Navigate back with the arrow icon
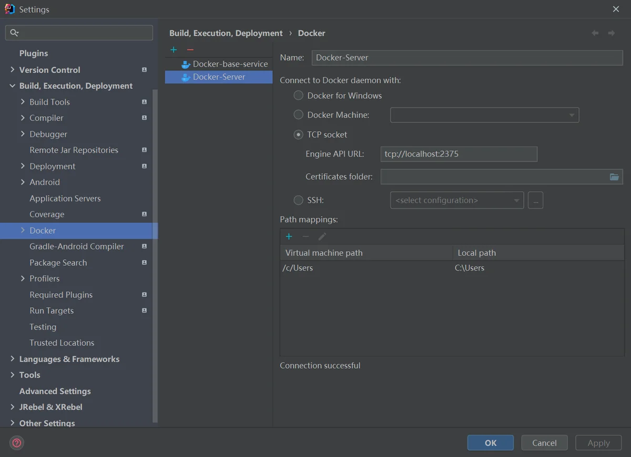Viewport: 631px width, 457px height. click(595, 33)
